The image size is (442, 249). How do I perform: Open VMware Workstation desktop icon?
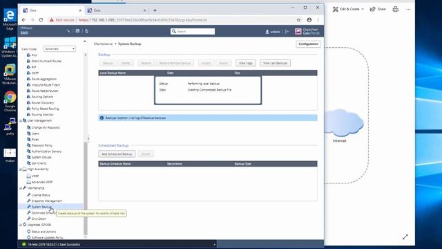point(10,74)
